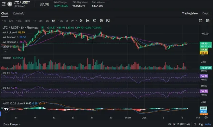
Task: Open the candlestick chart type selector
Action: [81, 21]
